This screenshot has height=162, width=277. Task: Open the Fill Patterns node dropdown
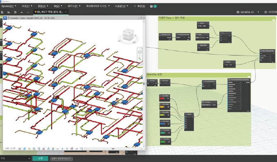(207, 105)
